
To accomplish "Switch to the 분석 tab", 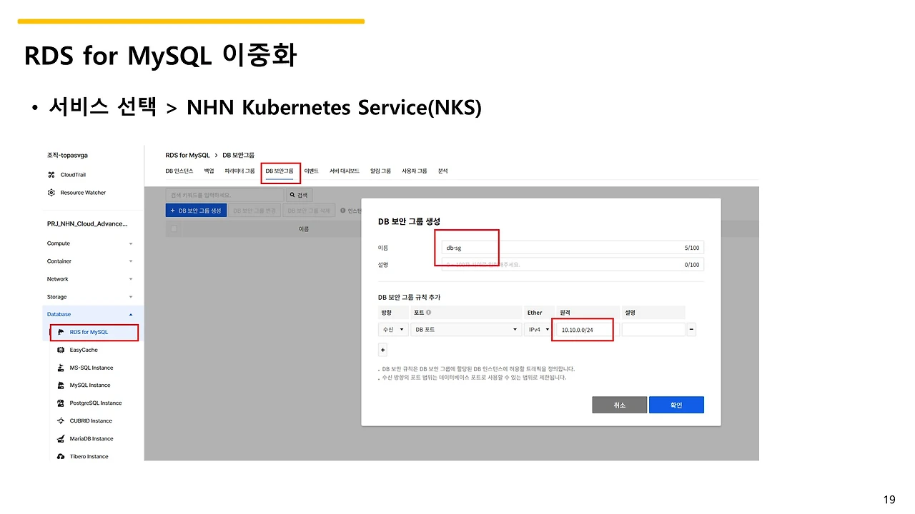I will coord(442,171).
